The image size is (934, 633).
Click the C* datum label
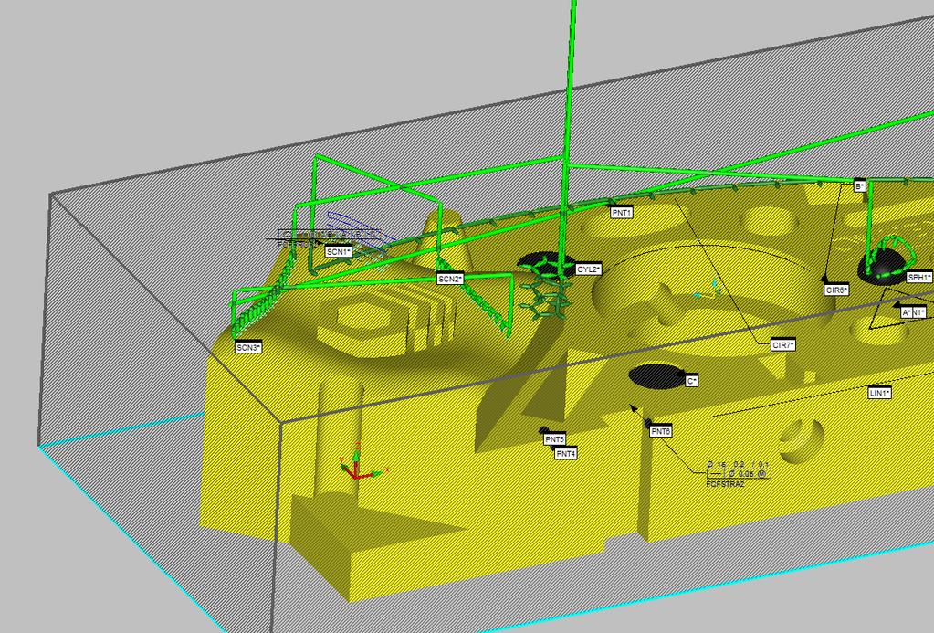pyautogui.click(x=691, y=380)
